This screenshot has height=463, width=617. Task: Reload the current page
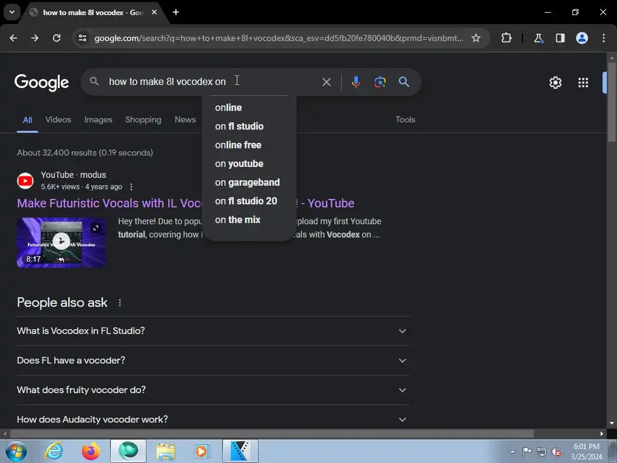(x=57, y=38)
